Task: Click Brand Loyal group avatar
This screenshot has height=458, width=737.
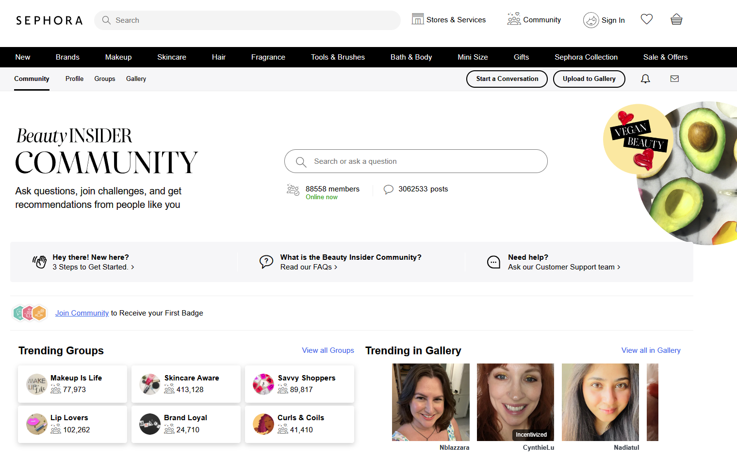Action: pos(150,424)
